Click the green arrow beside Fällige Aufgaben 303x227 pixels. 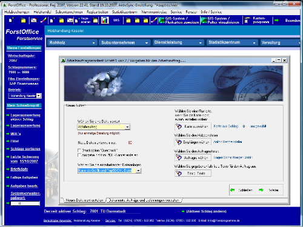tap(8, 177)
